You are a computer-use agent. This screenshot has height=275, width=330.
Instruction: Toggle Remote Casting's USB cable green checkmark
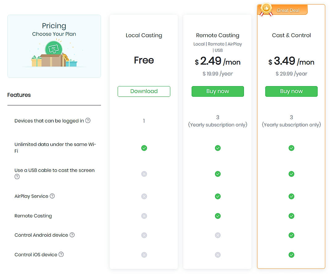pos(218,174)
